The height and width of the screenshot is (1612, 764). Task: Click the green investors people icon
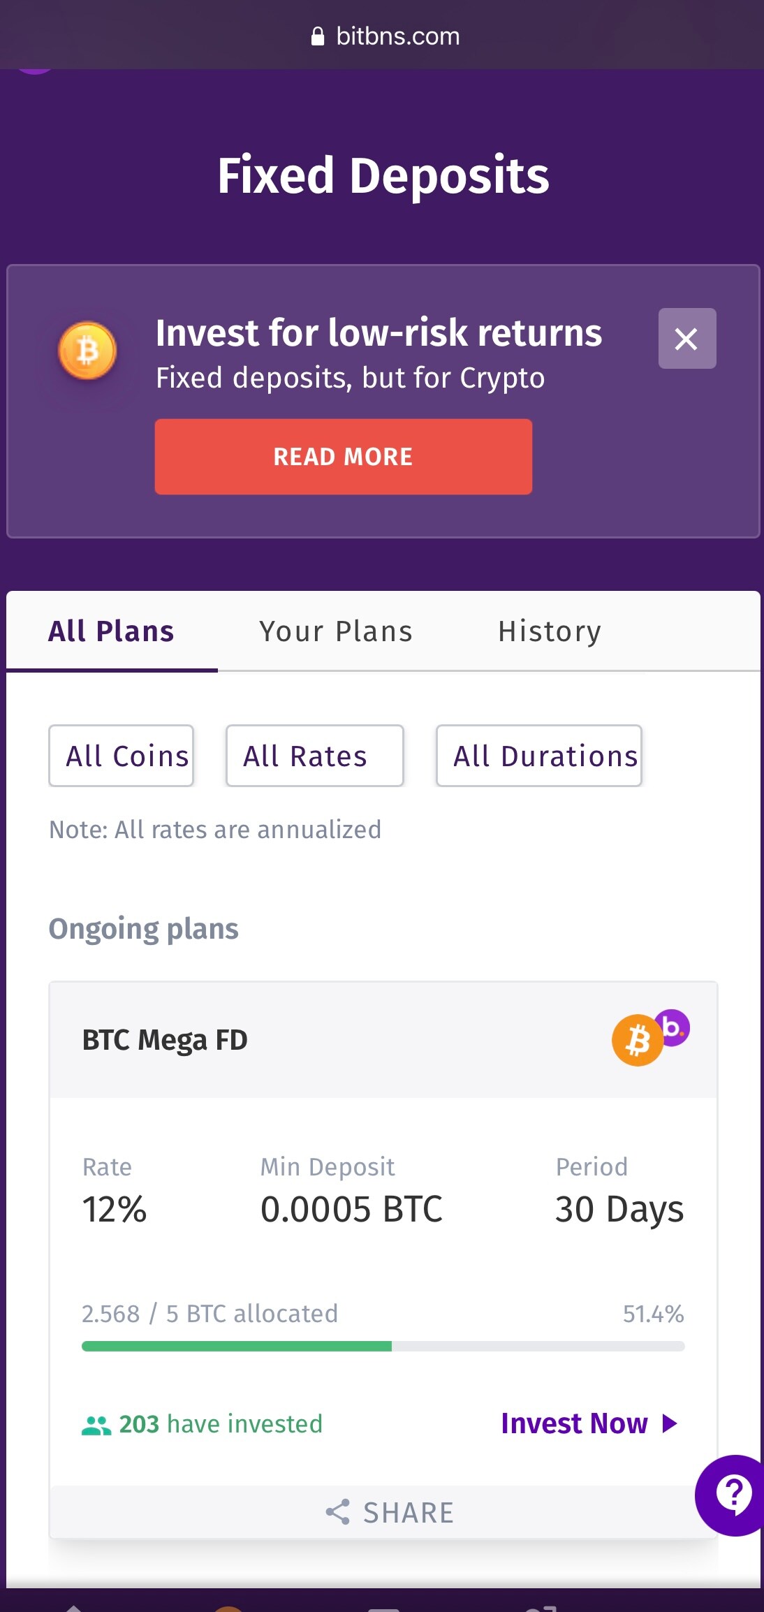[x=96, y=1425]
